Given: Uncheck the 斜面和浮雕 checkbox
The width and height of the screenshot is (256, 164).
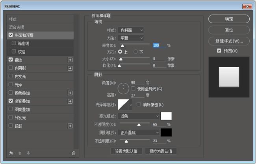Looking at the screenshot, I should pyautogui.click(x=11, y=35).
